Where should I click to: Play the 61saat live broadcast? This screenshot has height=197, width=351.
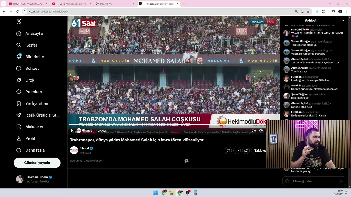[72, 131]
